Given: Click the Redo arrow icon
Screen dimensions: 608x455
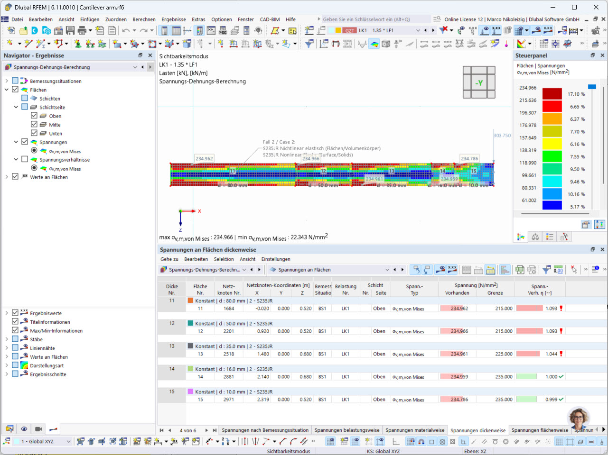Looking at the screenshot, I should pos(143,30).
